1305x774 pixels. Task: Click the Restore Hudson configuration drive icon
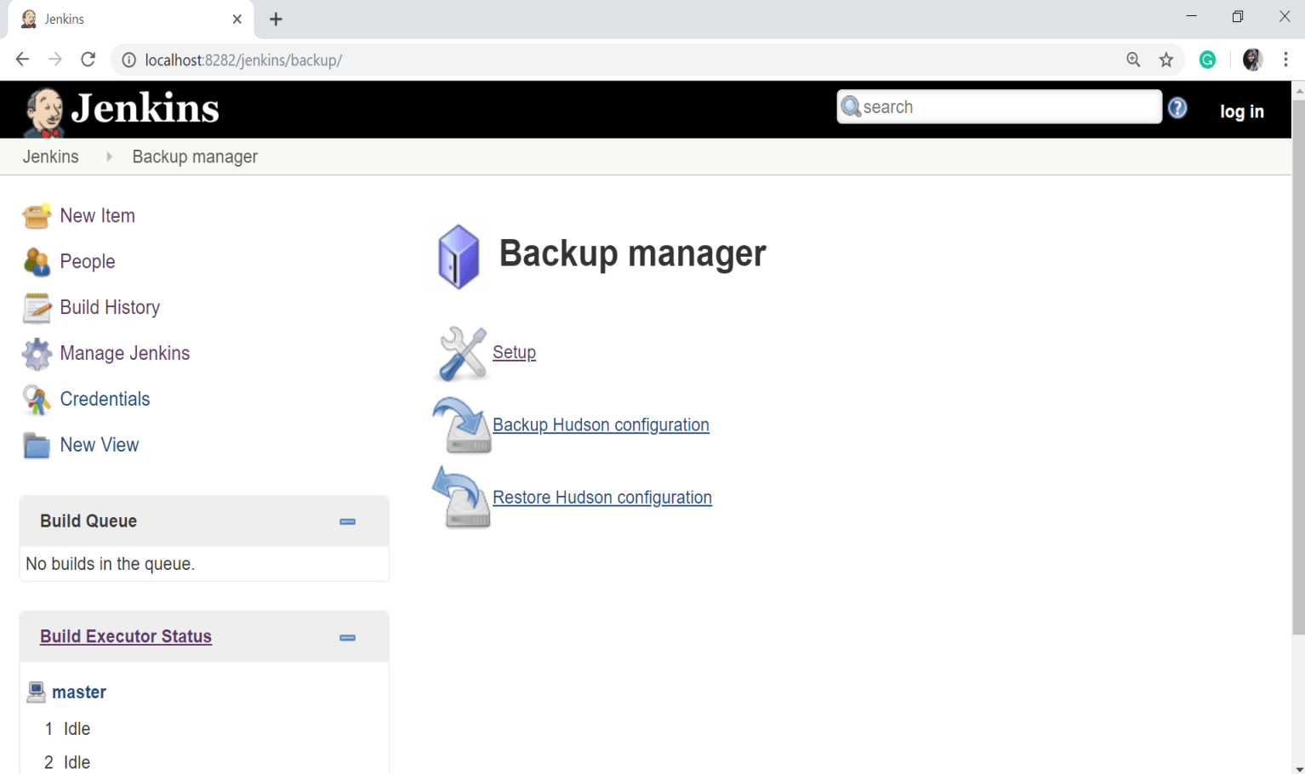pos(462,498)
